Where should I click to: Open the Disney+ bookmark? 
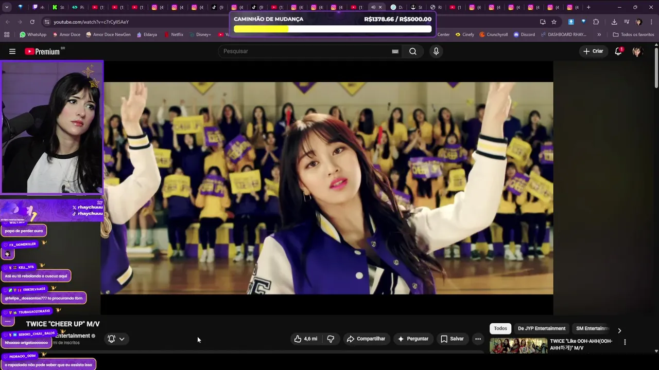[200, 34]
